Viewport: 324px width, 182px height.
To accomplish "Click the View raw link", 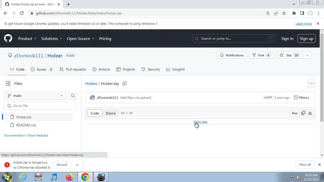I will coord(200,122).
